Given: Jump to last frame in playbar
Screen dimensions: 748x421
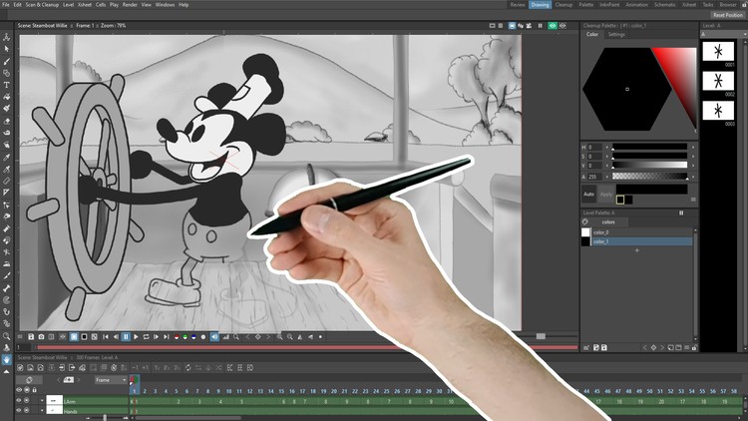Looking at the screenshot, I should [166, 336].
